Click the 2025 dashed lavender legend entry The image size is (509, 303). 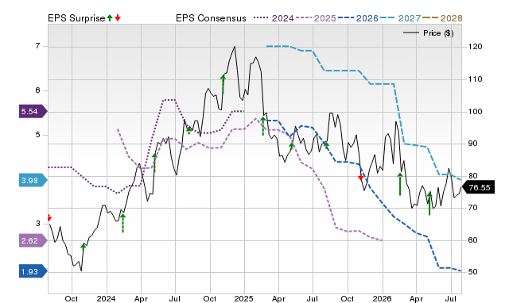[316, 18]
